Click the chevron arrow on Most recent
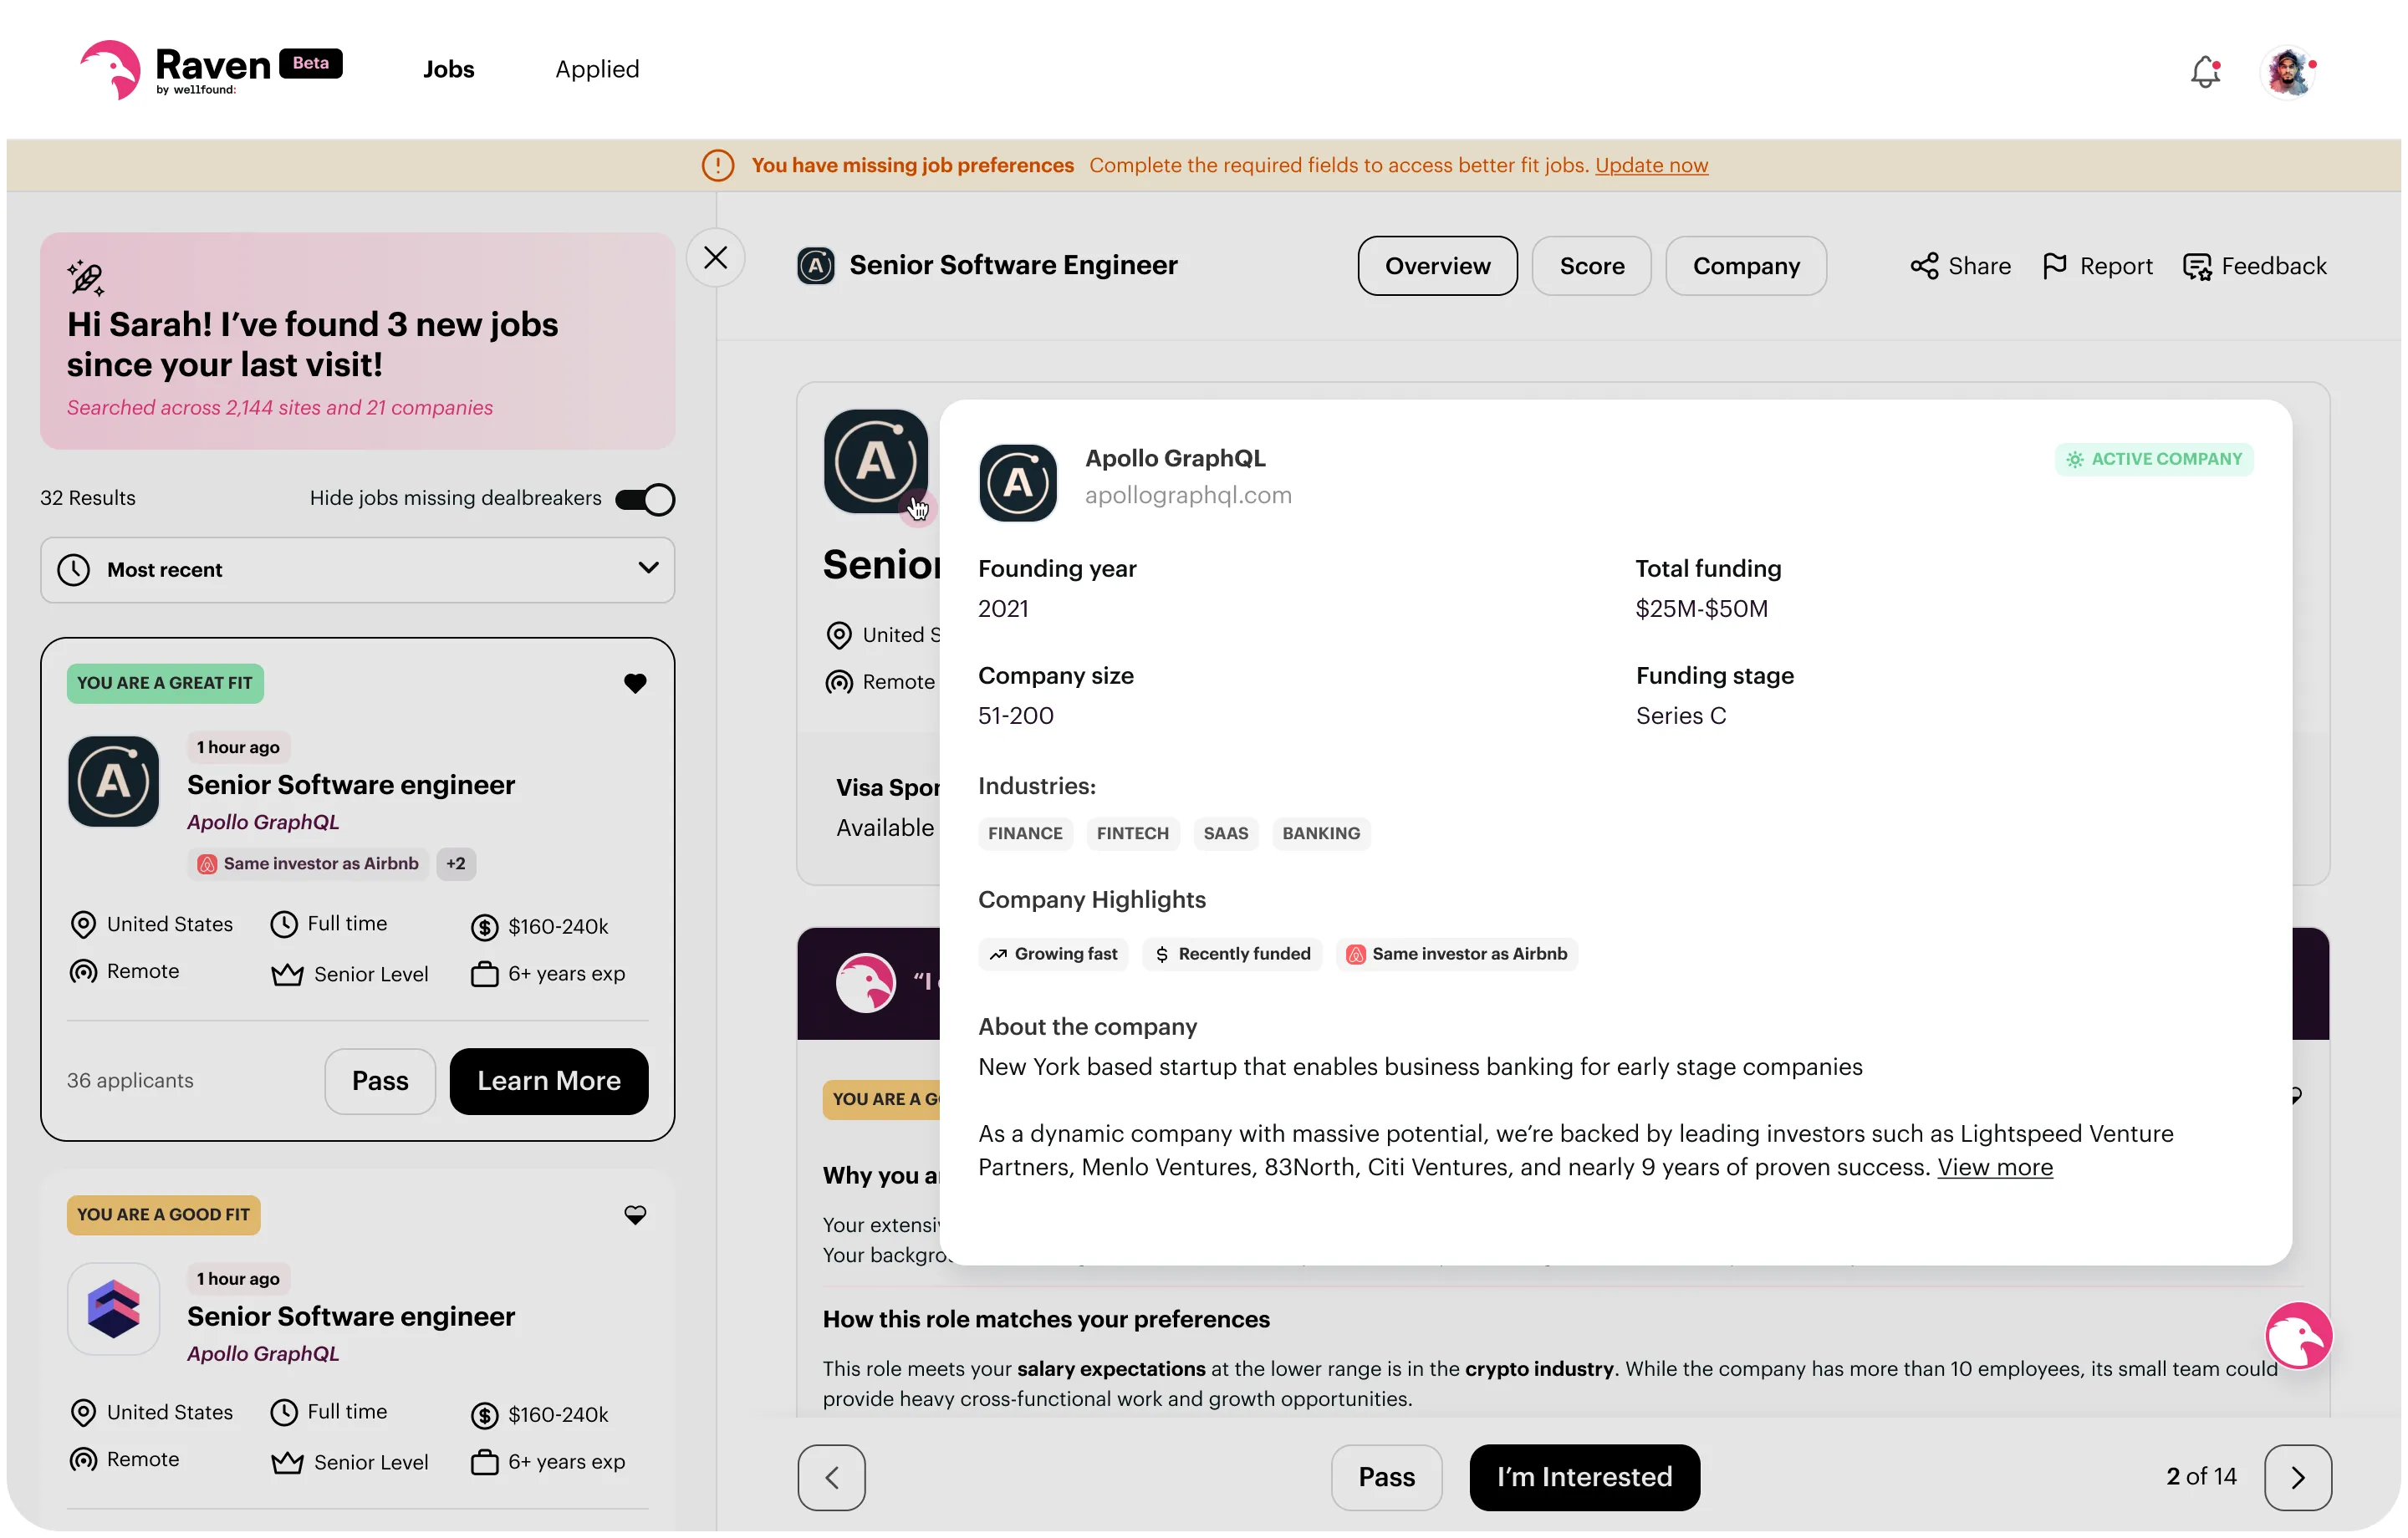2408x1538 pixels. pos(648,568)
